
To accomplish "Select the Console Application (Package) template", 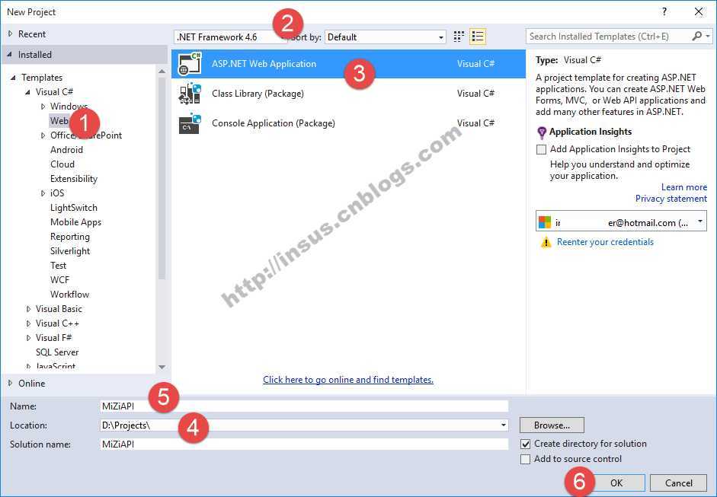I will [x=348, y=123].
